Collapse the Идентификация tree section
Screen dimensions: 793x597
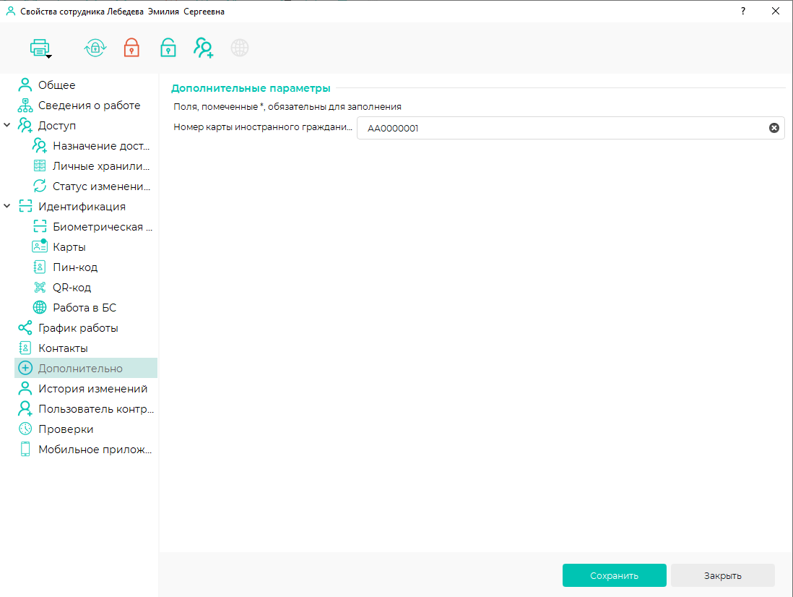(7, 207)
